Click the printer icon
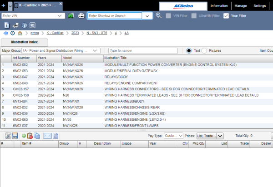 click(x=15, y=25)
